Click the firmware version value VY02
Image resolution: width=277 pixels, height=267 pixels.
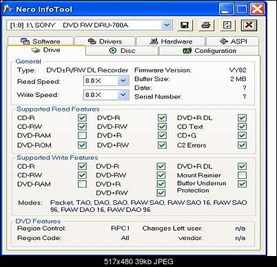click(238, 70)
